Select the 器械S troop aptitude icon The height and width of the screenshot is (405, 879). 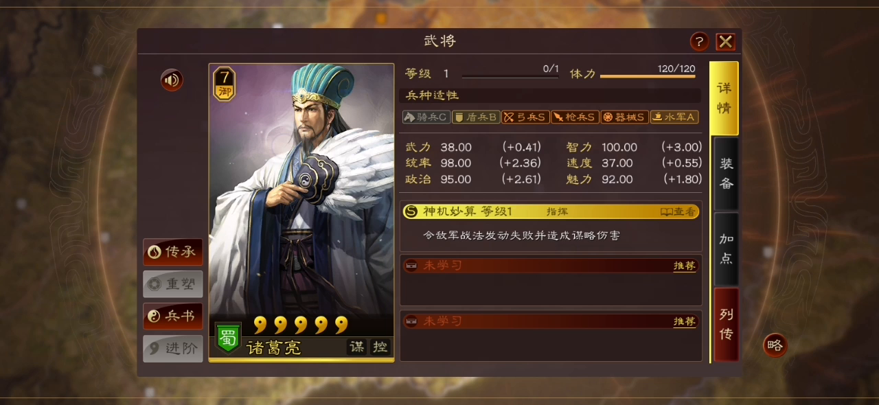point(624,117)
